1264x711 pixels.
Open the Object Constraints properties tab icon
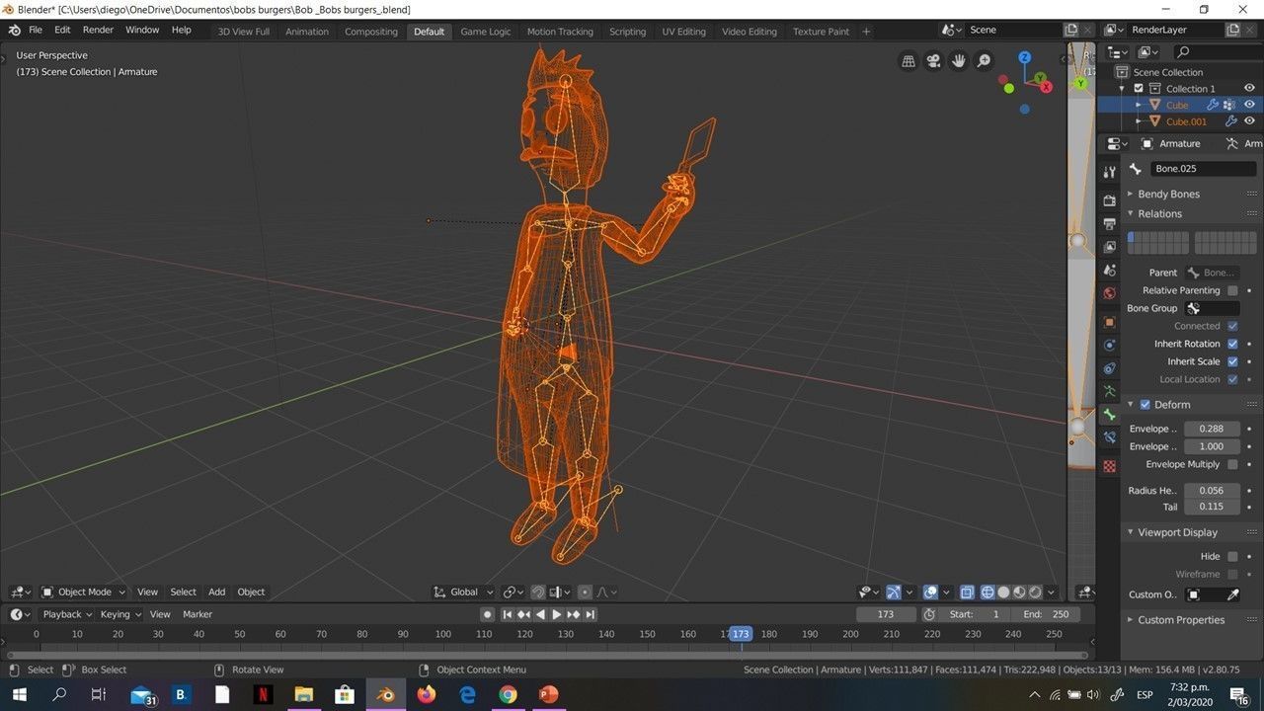pos(1110,368)
